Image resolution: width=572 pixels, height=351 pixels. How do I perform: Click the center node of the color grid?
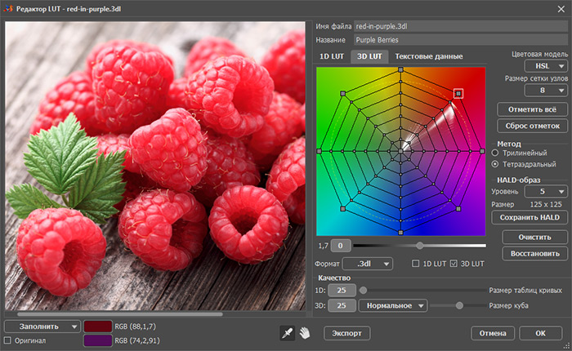pos(400,151)
